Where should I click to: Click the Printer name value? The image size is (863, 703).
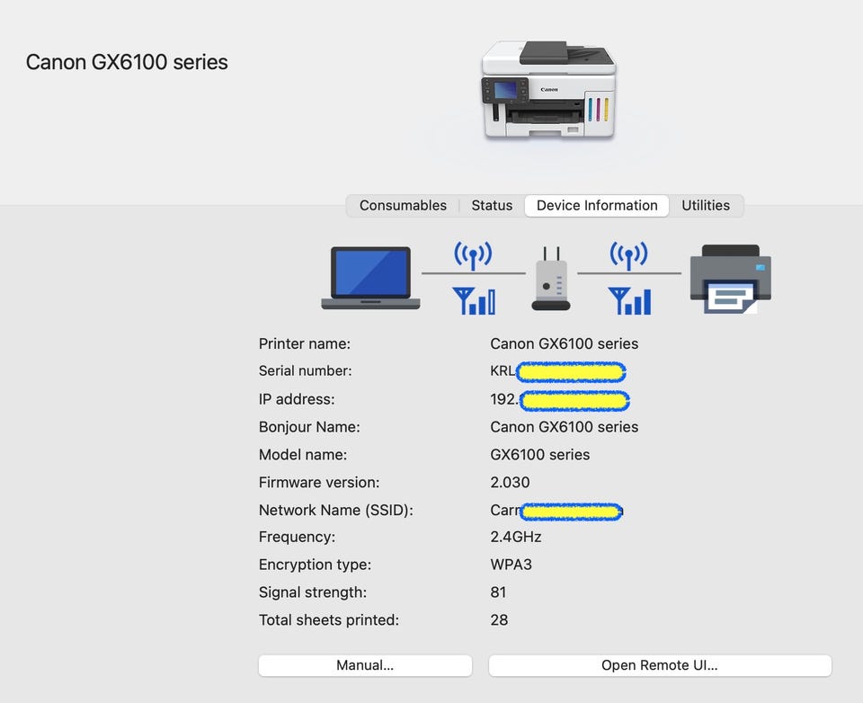[565, 343]
